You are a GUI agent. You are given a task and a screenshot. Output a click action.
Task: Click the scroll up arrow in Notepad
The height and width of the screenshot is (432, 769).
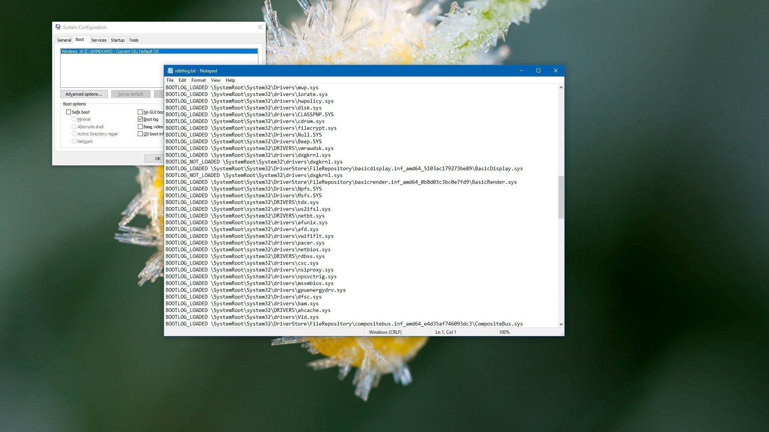(x=561, y=87)
